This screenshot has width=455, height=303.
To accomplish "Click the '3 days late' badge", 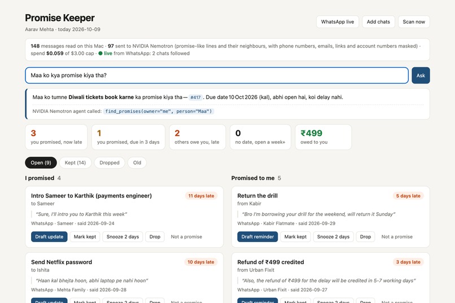I will (x=408, y=262).
